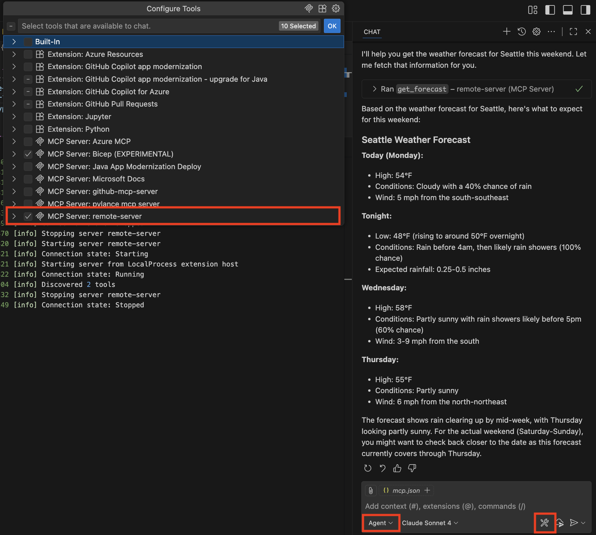
Task: Click the chat message input box
Action: (476, 506)
